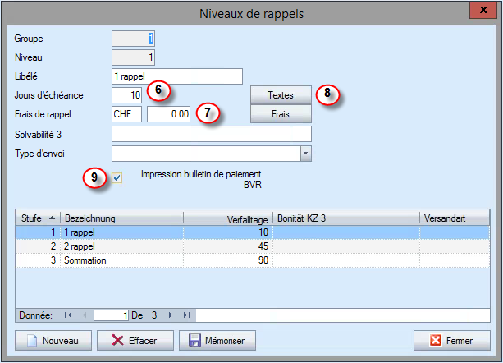Open the Textes button
Image resolution: width=503 pixels, height=363 pixels.
point(281,95)
